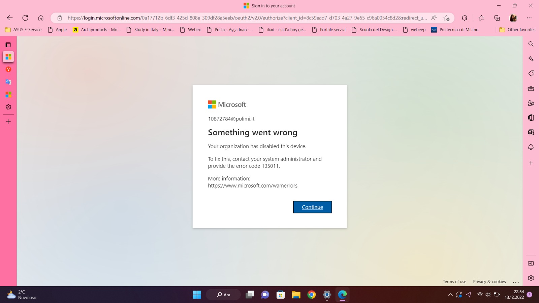Open Privacy & cookies link
This screenshot has height=303, width=539.
point(489,281)
